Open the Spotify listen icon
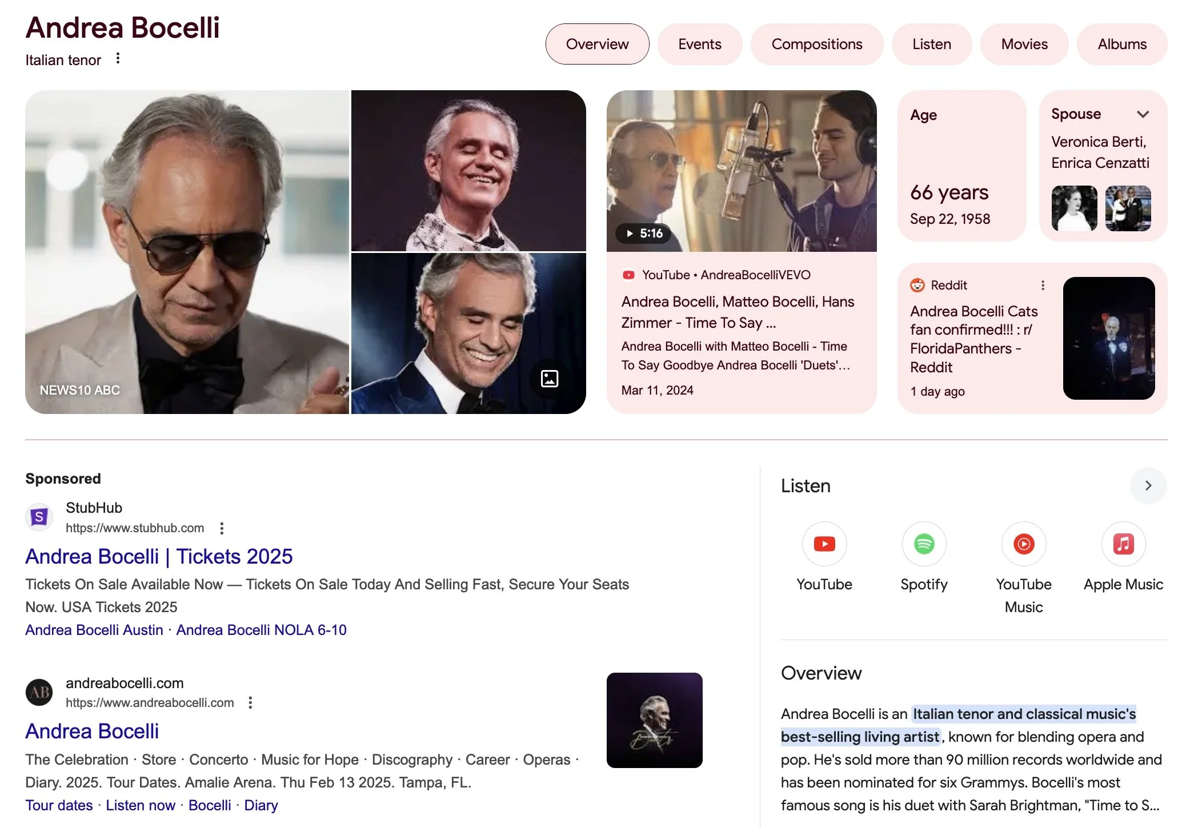This screenshot has width=1186, height=828. tap(924, 544)
